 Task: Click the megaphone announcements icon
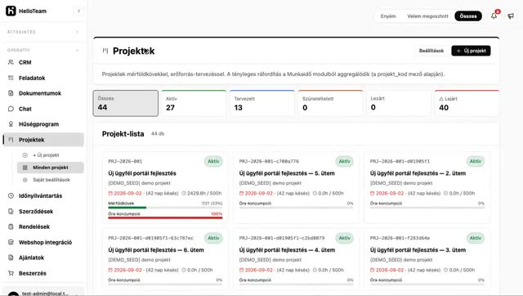[511, 16]
